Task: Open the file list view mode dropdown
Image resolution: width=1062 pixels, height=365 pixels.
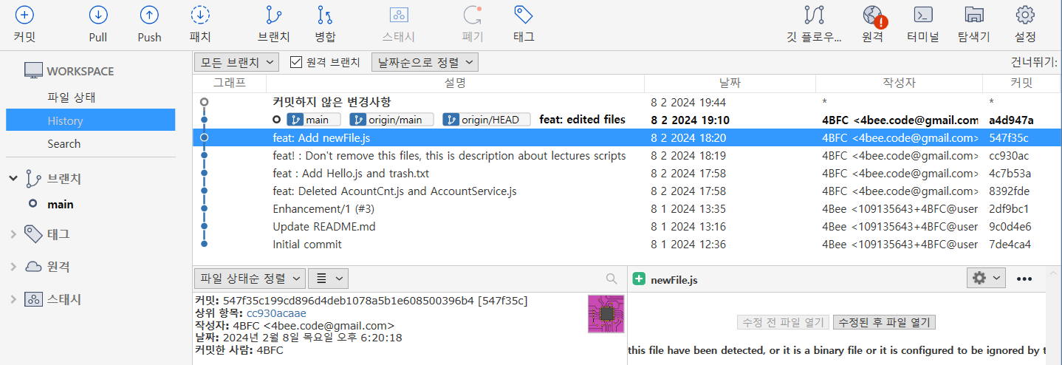Action: (328, 279)
